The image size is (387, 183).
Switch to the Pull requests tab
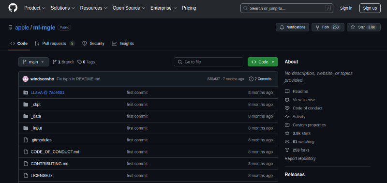pos(54,44)
